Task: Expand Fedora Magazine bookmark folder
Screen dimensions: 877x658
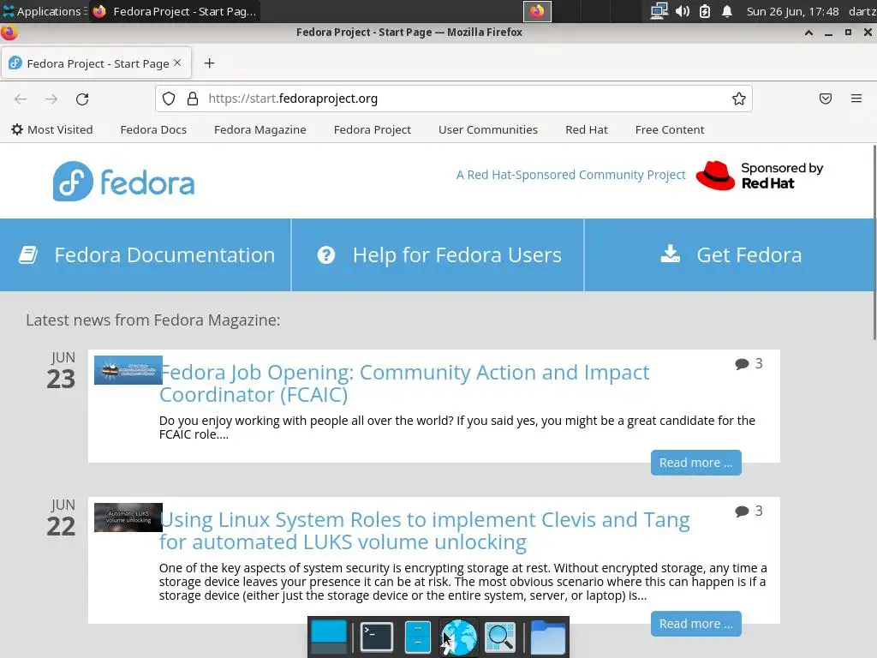Action: click(x=260, y=130)
